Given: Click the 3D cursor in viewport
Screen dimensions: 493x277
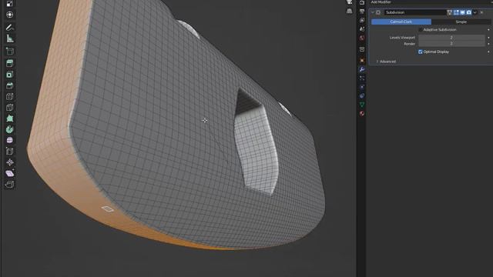Looking at the screenshot, I should coord(205,120).
